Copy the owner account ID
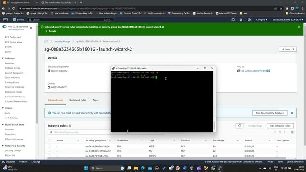Screen dimensions: 306x172 [49, 87]
